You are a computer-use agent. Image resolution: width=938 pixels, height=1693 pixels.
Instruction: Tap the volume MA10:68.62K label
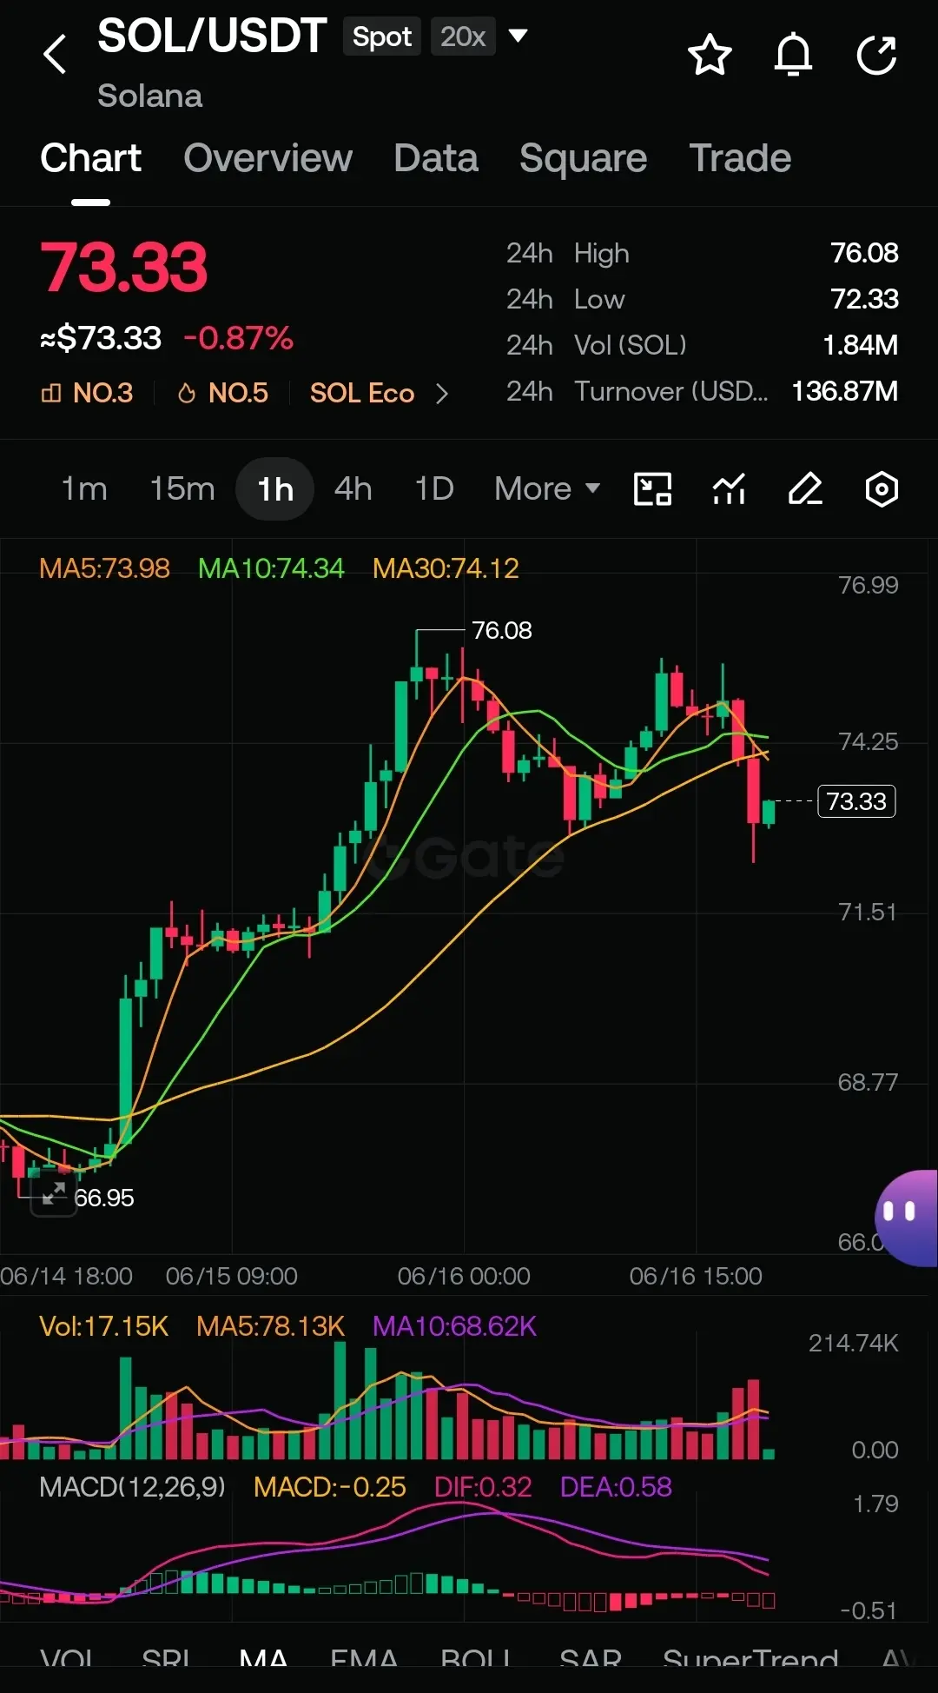[454, 1326]
